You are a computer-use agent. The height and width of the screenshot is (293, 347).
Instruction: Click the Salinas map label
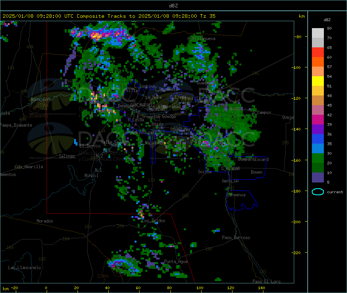[x=67, y=156]
